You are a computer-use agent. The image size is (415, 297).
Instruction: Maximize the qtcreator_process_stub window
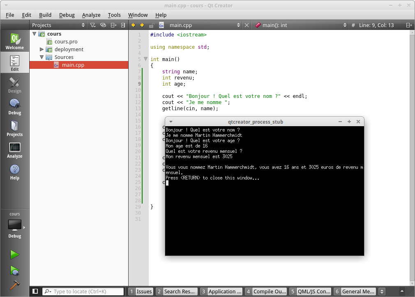[x=349, y=122]
